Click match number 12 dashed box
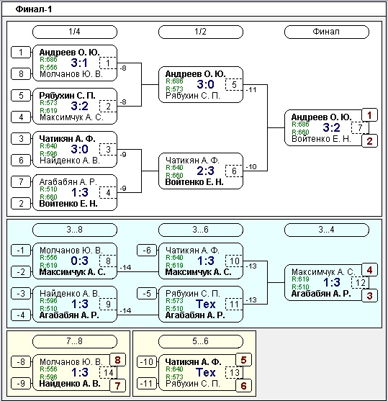 coord(360,282)
